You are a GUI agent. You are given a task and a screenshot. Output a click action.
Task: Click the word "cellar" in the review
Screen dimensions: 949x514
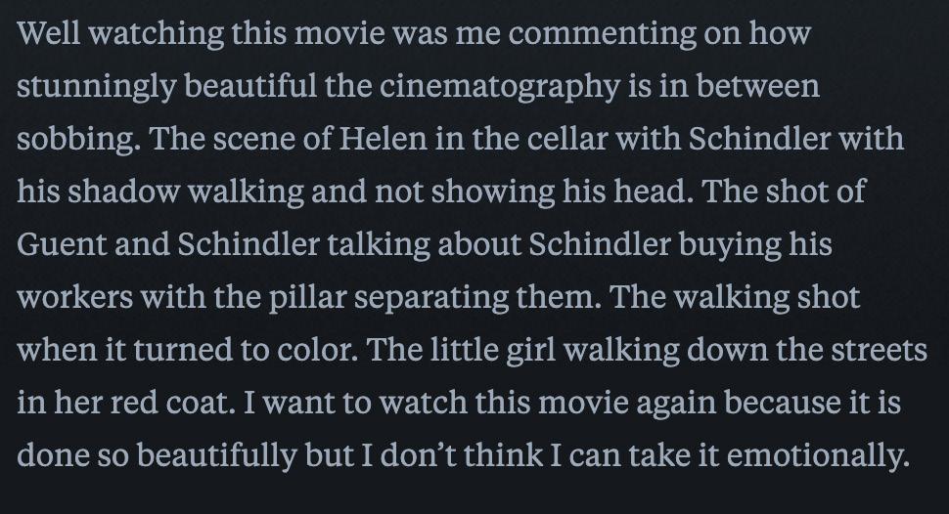(x=567, y=139)
